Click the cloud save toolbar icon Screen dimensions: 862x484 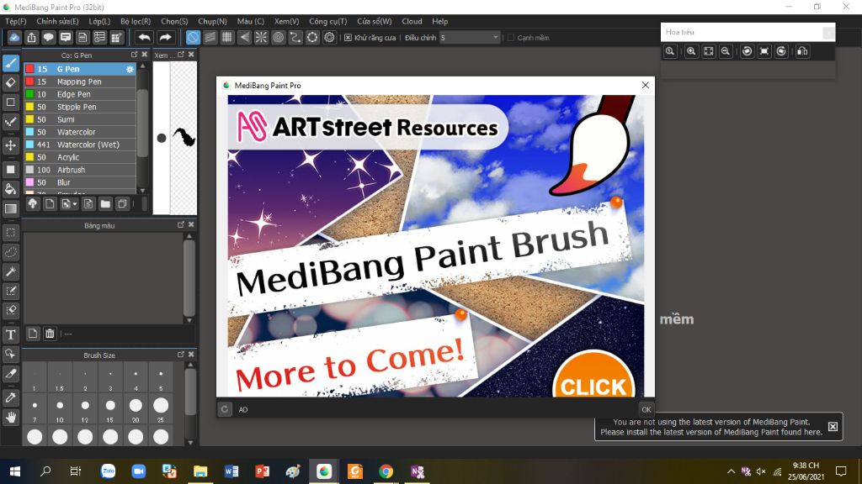[14, 37]
